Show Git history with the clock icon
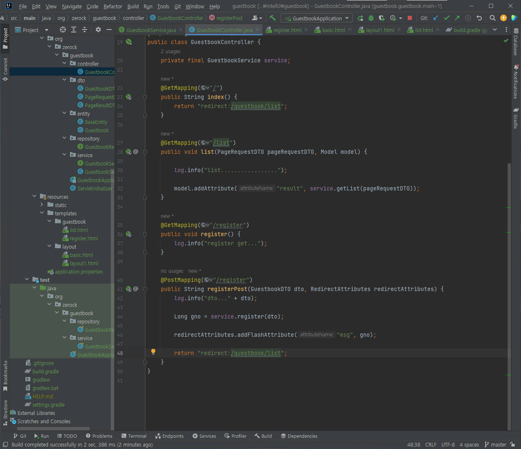This screenshot has width=521, height=449. click(x=468, y=18)
